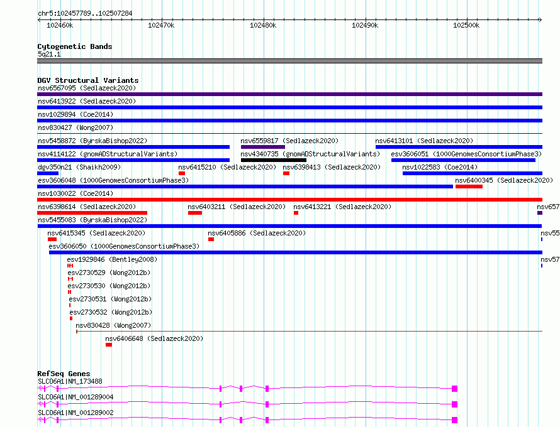Click the nsv4114122 (gnomADStructuralVariants) label
This screenshot has height=427, width=560.
tap(108, 154)
